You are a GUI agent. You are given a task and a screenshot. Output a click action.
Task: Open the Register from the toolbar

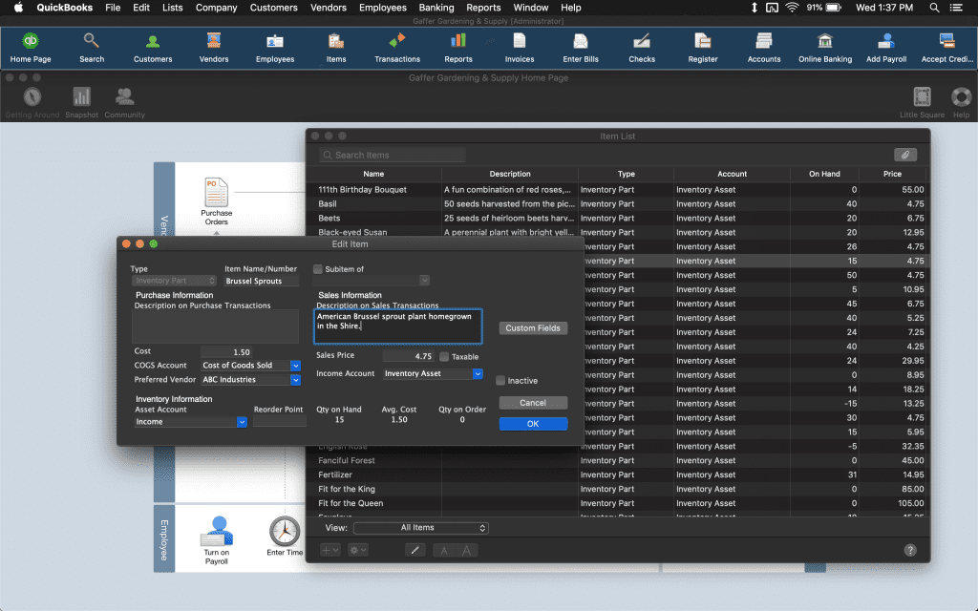(x=702, y=48)
